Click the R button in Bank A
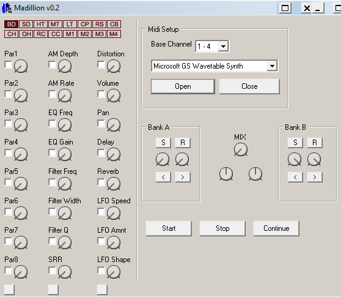 click(183, 143)
